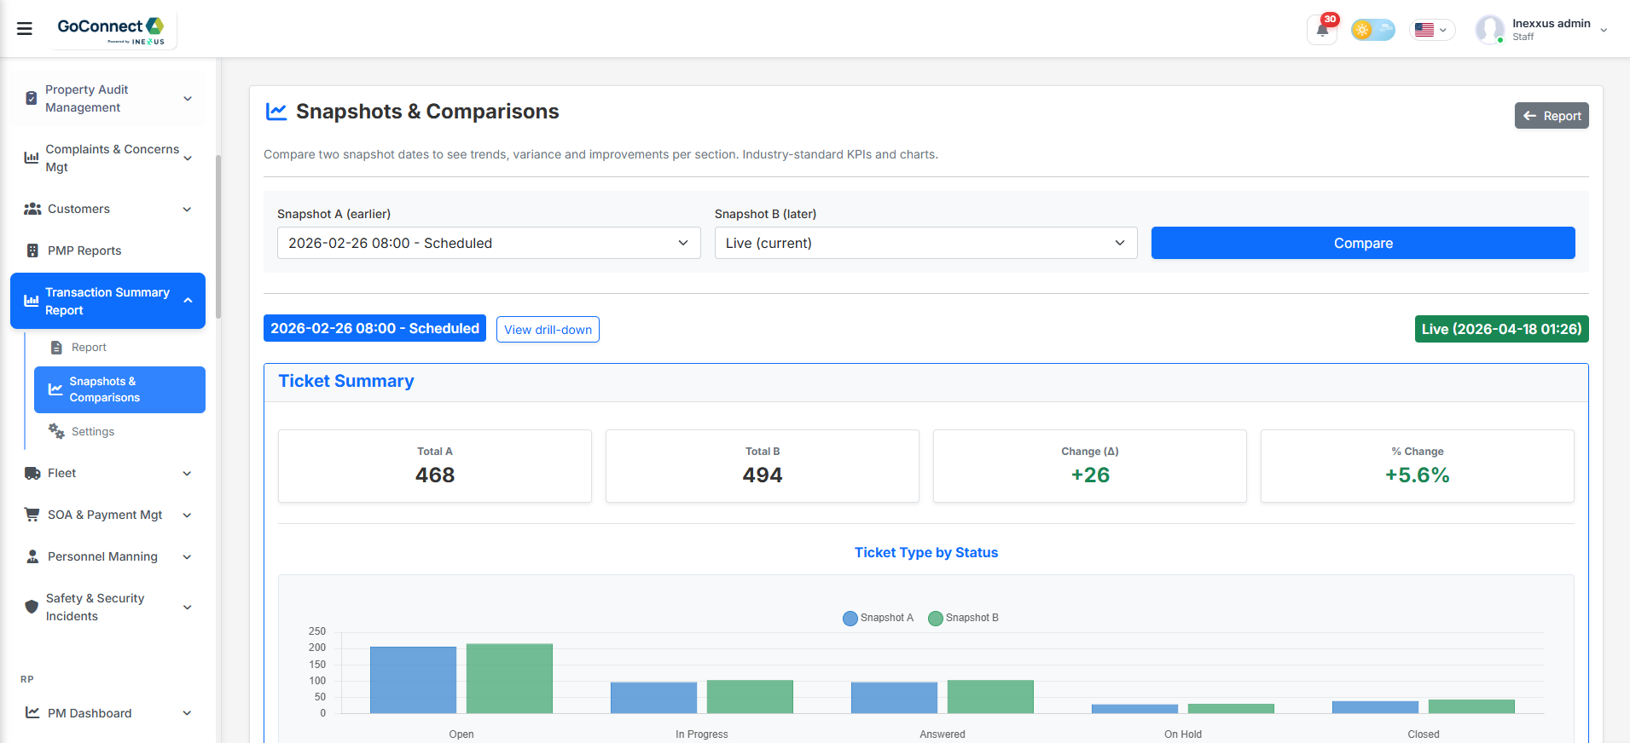This screenshot has width=1630, height=743.
Task: Expand Property Audit Management chevron
Action: pos(188,99)
